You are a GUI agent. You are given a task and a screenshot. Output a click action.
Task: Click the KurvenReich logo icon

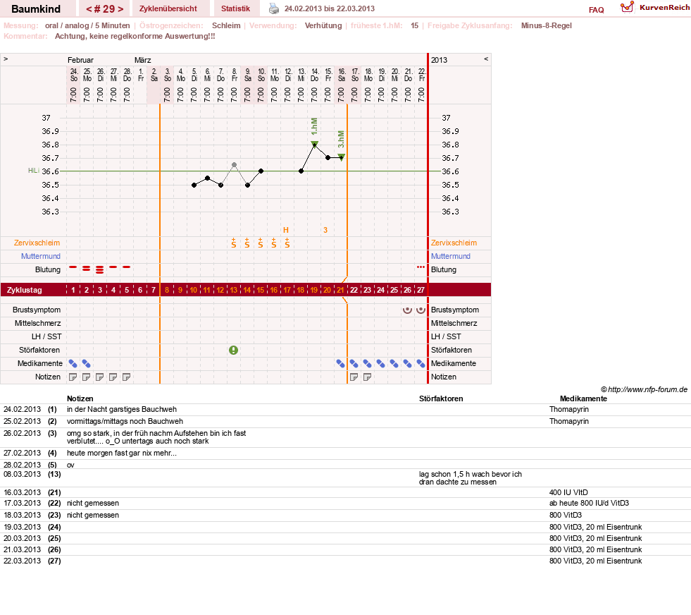[627, 7]
